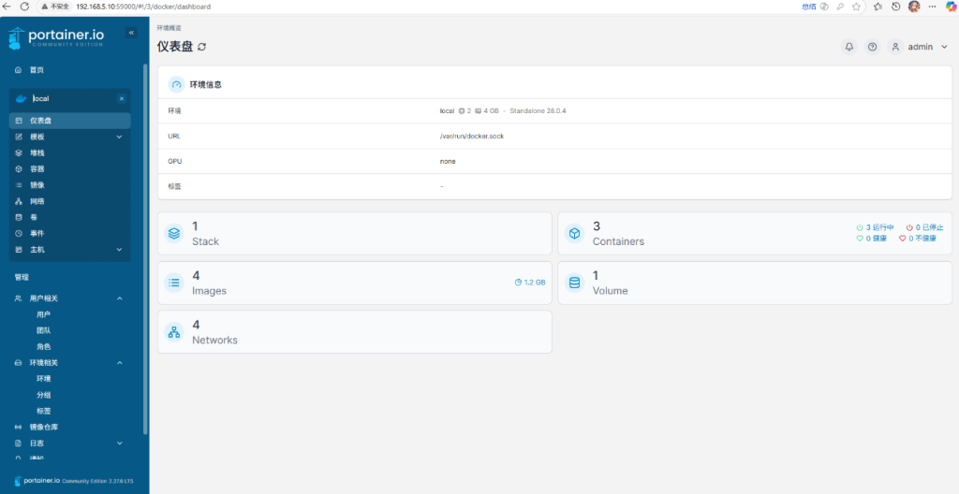Open the Images dashboard tile
The width and height of the screenshot is (959, 494).
tap(354, 283)
